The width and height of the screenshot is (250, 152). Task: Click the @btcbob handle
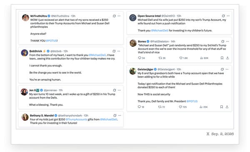click(56, 51)
